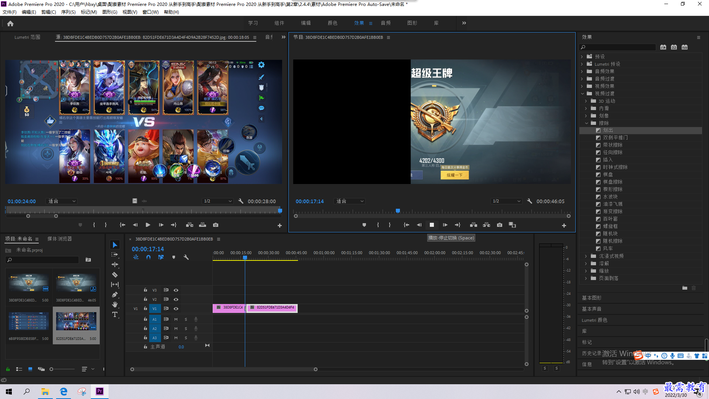Click the Program monitor playhead marker
The height and width of the screenshot is (399, 709).
398,211
